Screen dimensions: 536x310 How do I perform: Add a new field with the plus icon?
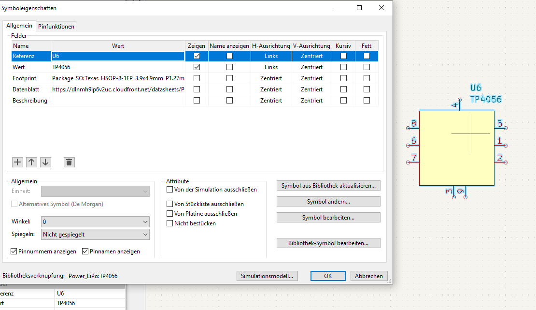[17, 162]
